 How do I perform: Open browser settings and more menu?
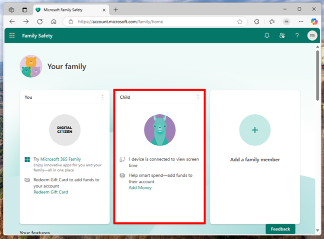coord(301,22)
